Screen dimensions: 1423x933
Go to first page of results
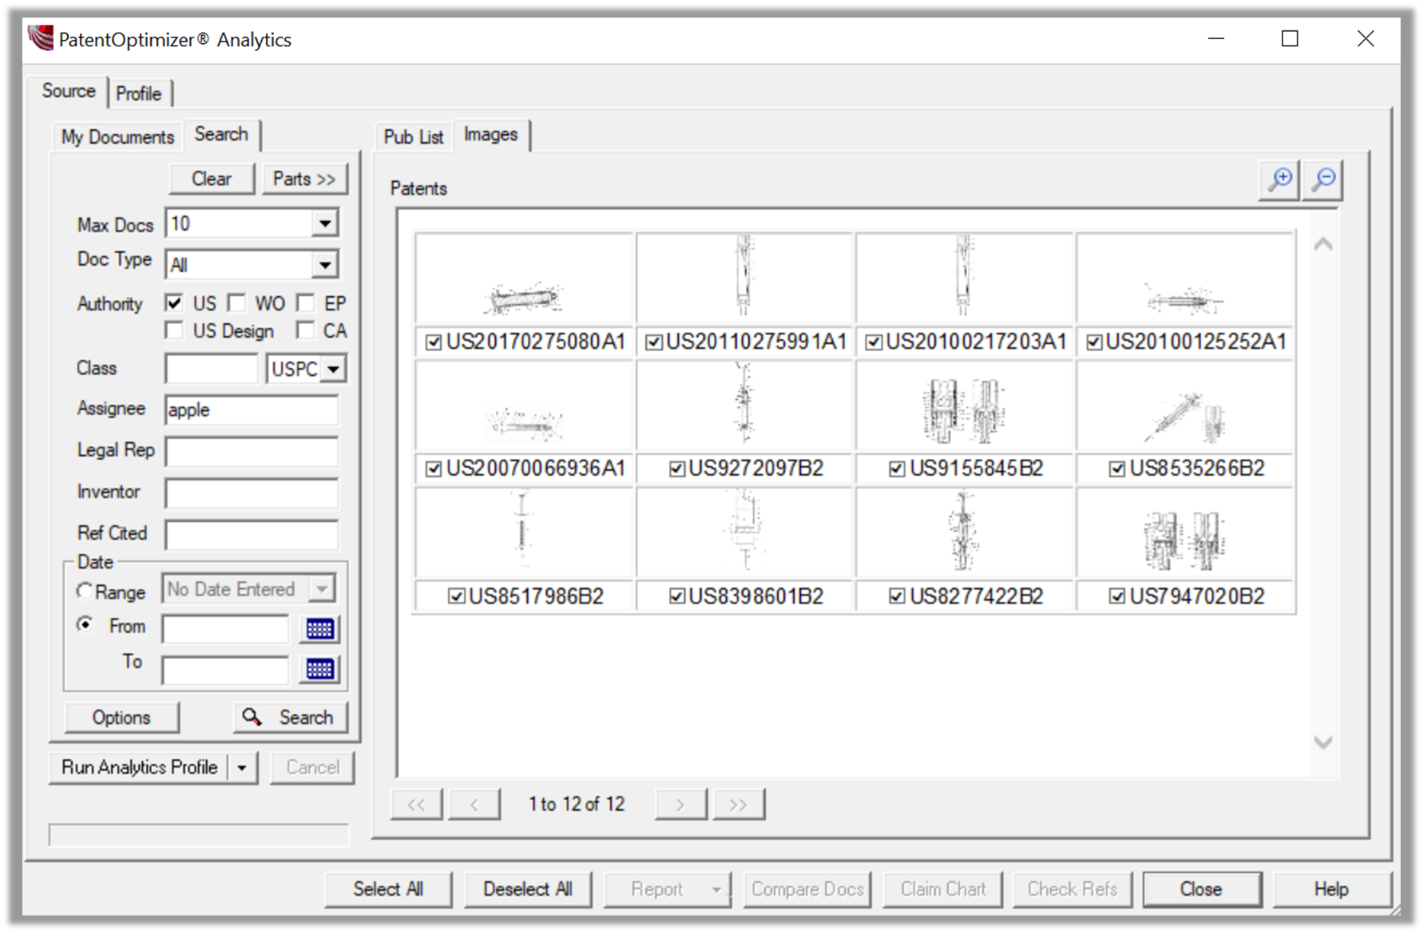(x=416, y=805)
